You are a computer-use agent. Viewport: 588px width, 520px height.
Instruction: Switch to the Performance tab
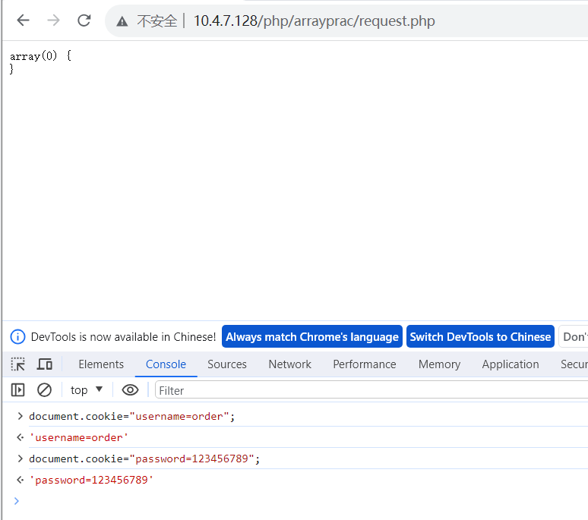pyautogui.click(x=365, y=364)
